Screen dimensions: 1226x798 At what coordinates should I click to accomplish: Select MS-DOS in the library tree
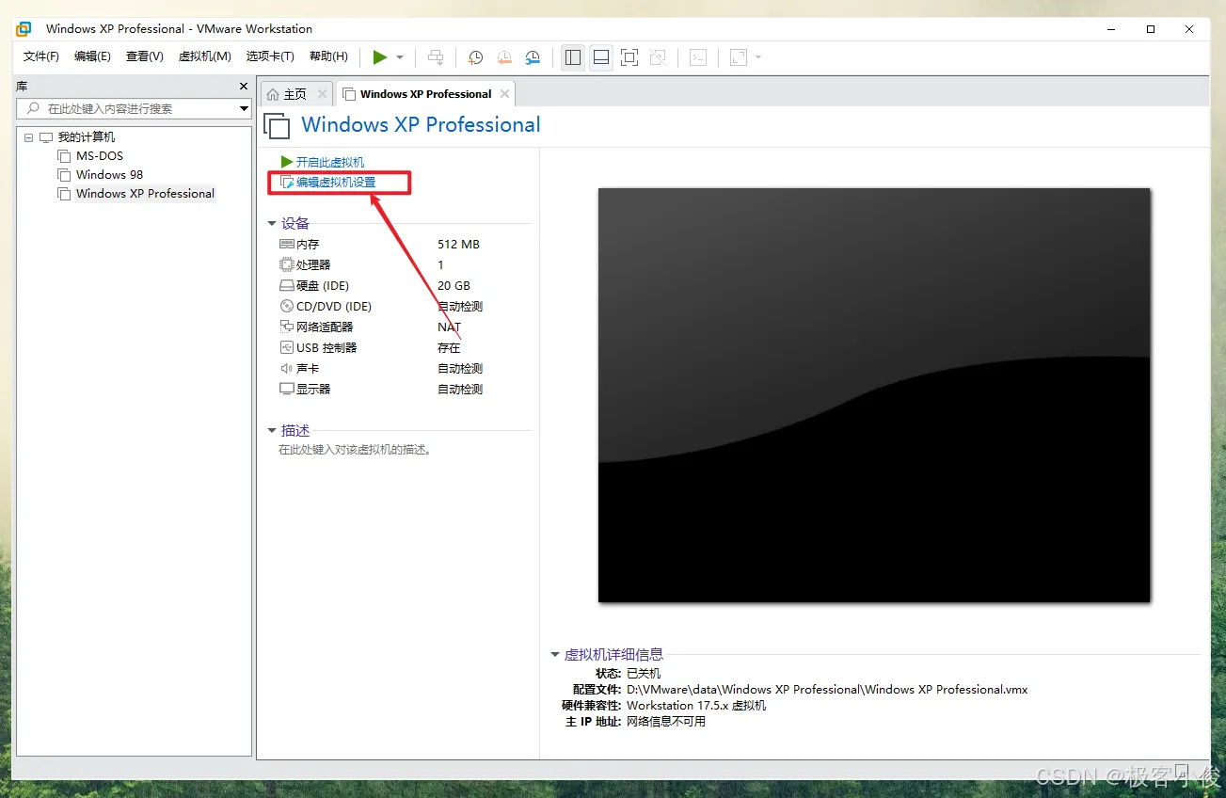[100, 156]
